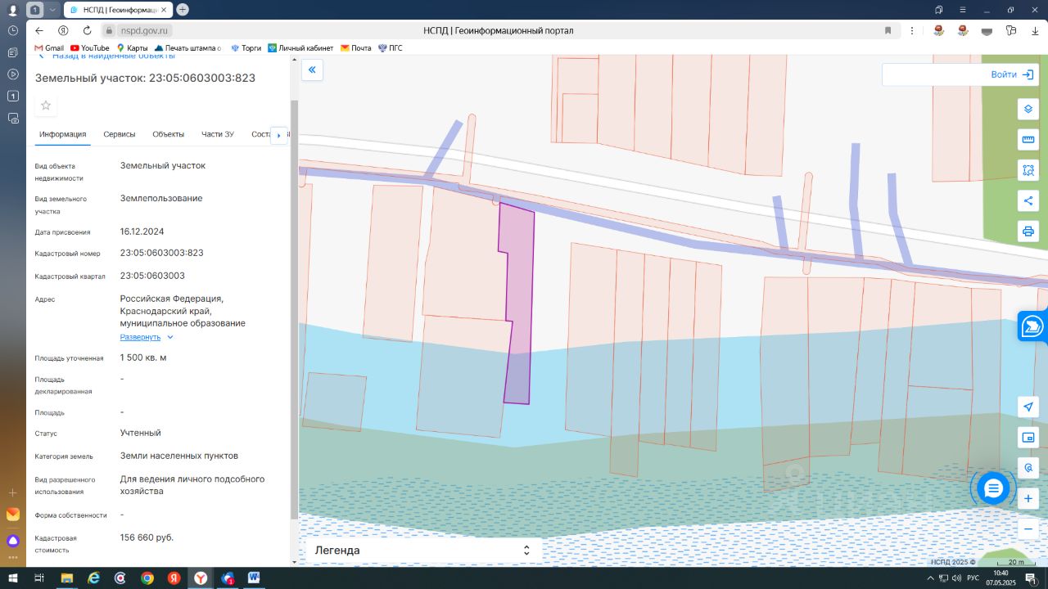Open the Личный кабинет bookmark
Image resolution: width=1048 pixels, height=589 pixels.
click(300, 48)
